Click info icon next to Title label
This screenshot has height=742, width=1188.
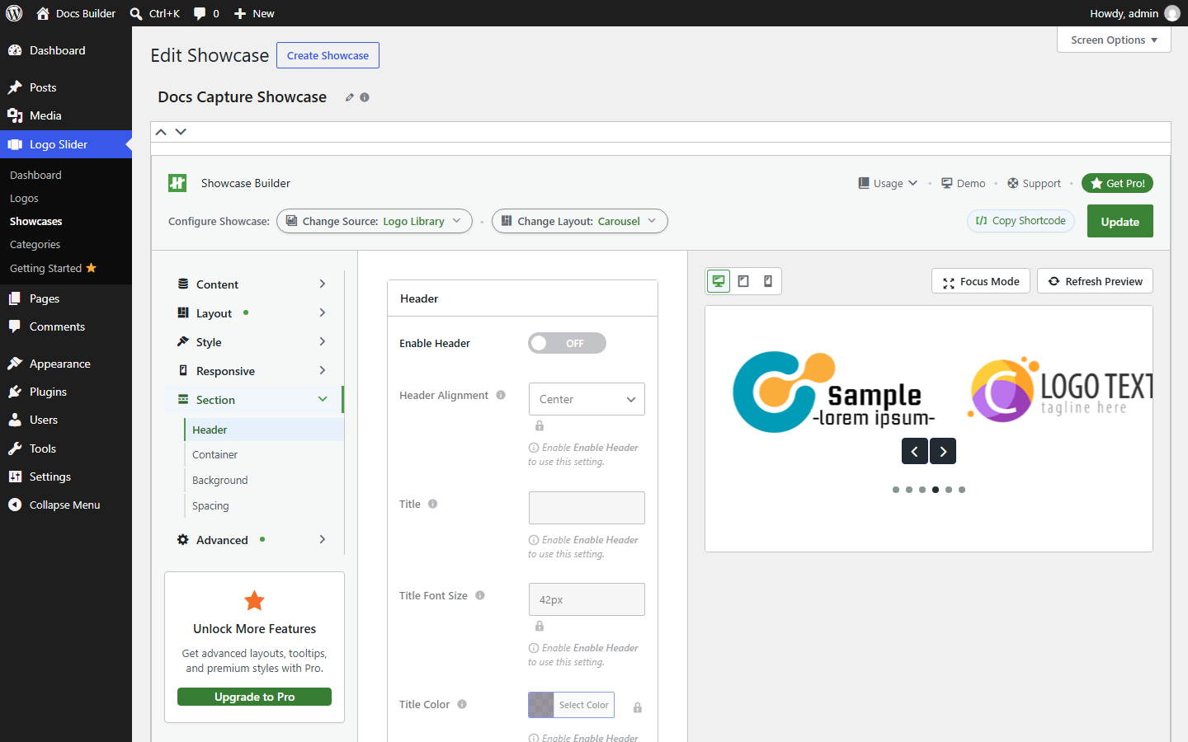432,504
